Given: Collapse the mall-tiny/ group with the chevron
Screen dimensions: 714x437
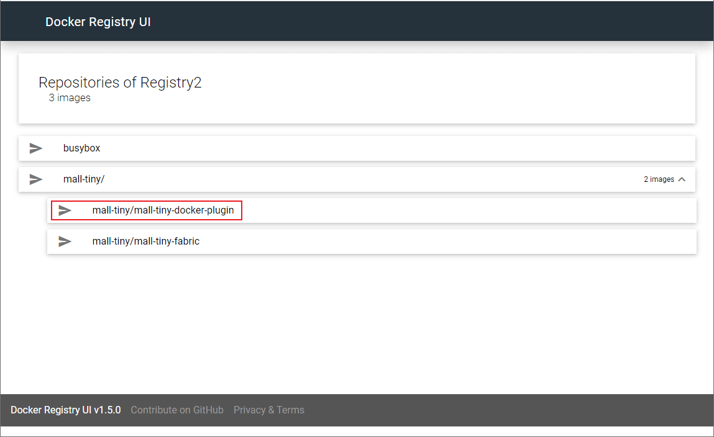Looking at the screenshot, I should 682,179.
